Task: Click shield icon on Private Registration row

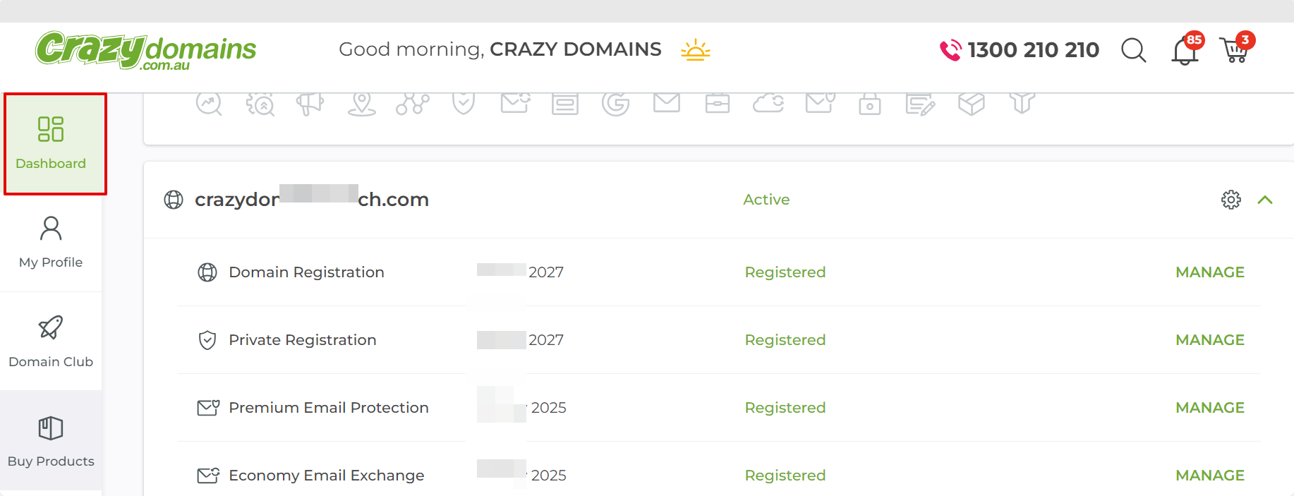Action: tap(207, 340)
